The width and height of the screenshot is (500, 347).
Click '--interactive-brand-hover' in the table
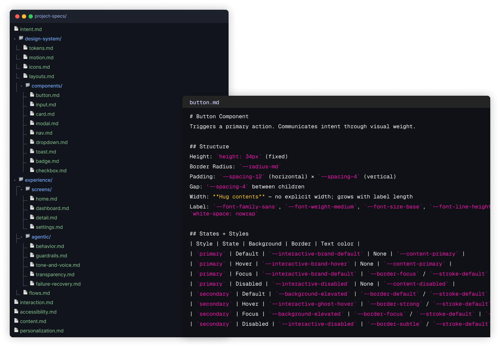(306, 264)
